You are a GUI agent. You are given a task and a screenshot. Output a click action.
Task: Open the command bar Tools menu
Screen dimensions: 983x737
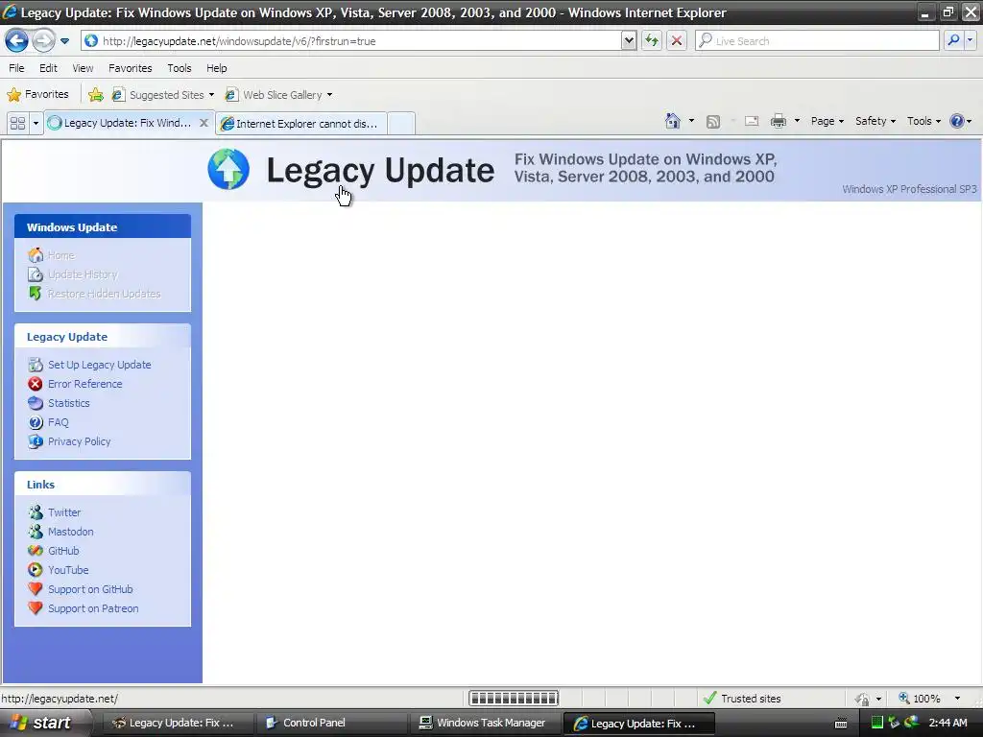(x=923, y=121)
